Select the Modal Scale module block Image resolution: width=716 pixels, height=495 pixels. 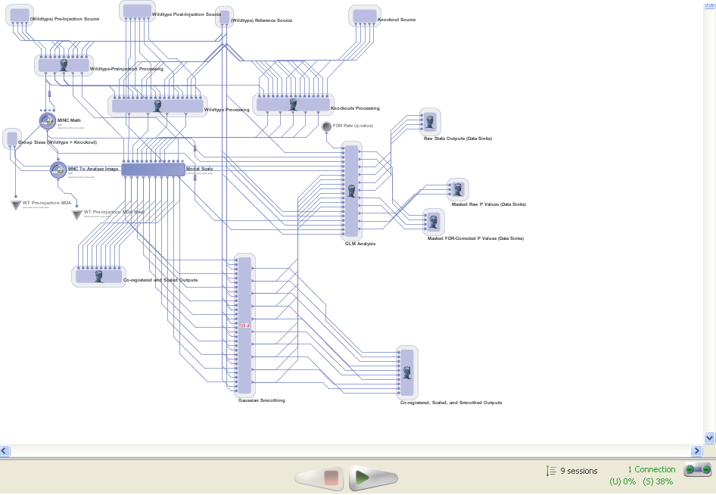click(x=153, y=170)
